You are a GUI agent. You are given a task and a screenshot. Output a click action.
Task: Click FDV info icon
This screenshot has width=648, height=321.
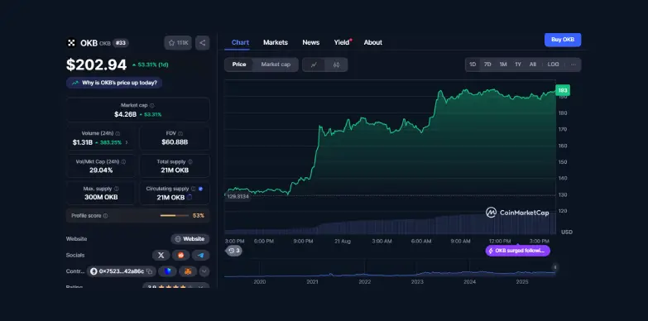[x=180, y=134]
